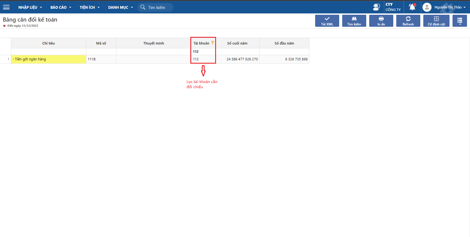Click the CTY CÔNG TY company selector
470x237 pixels.
[393, 7]
